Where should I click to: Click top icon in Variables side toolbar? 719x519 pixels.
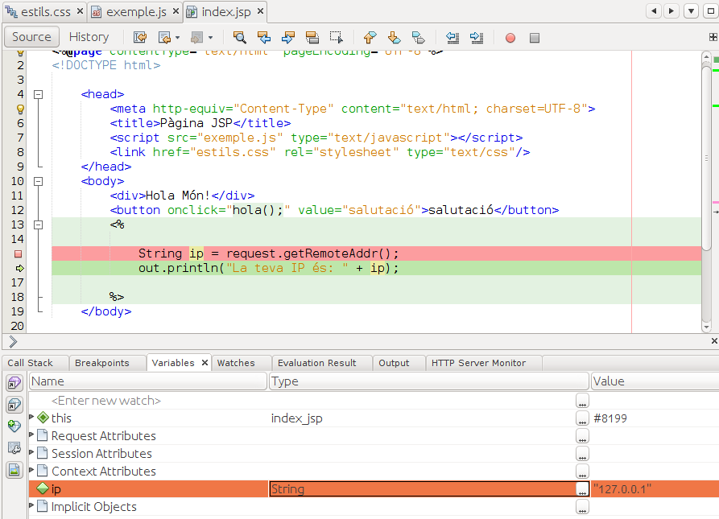pos(14,383)
